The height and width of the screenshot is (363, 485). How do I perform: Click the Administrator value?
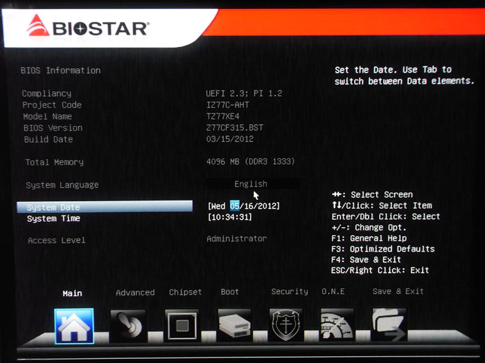(237, 239)
